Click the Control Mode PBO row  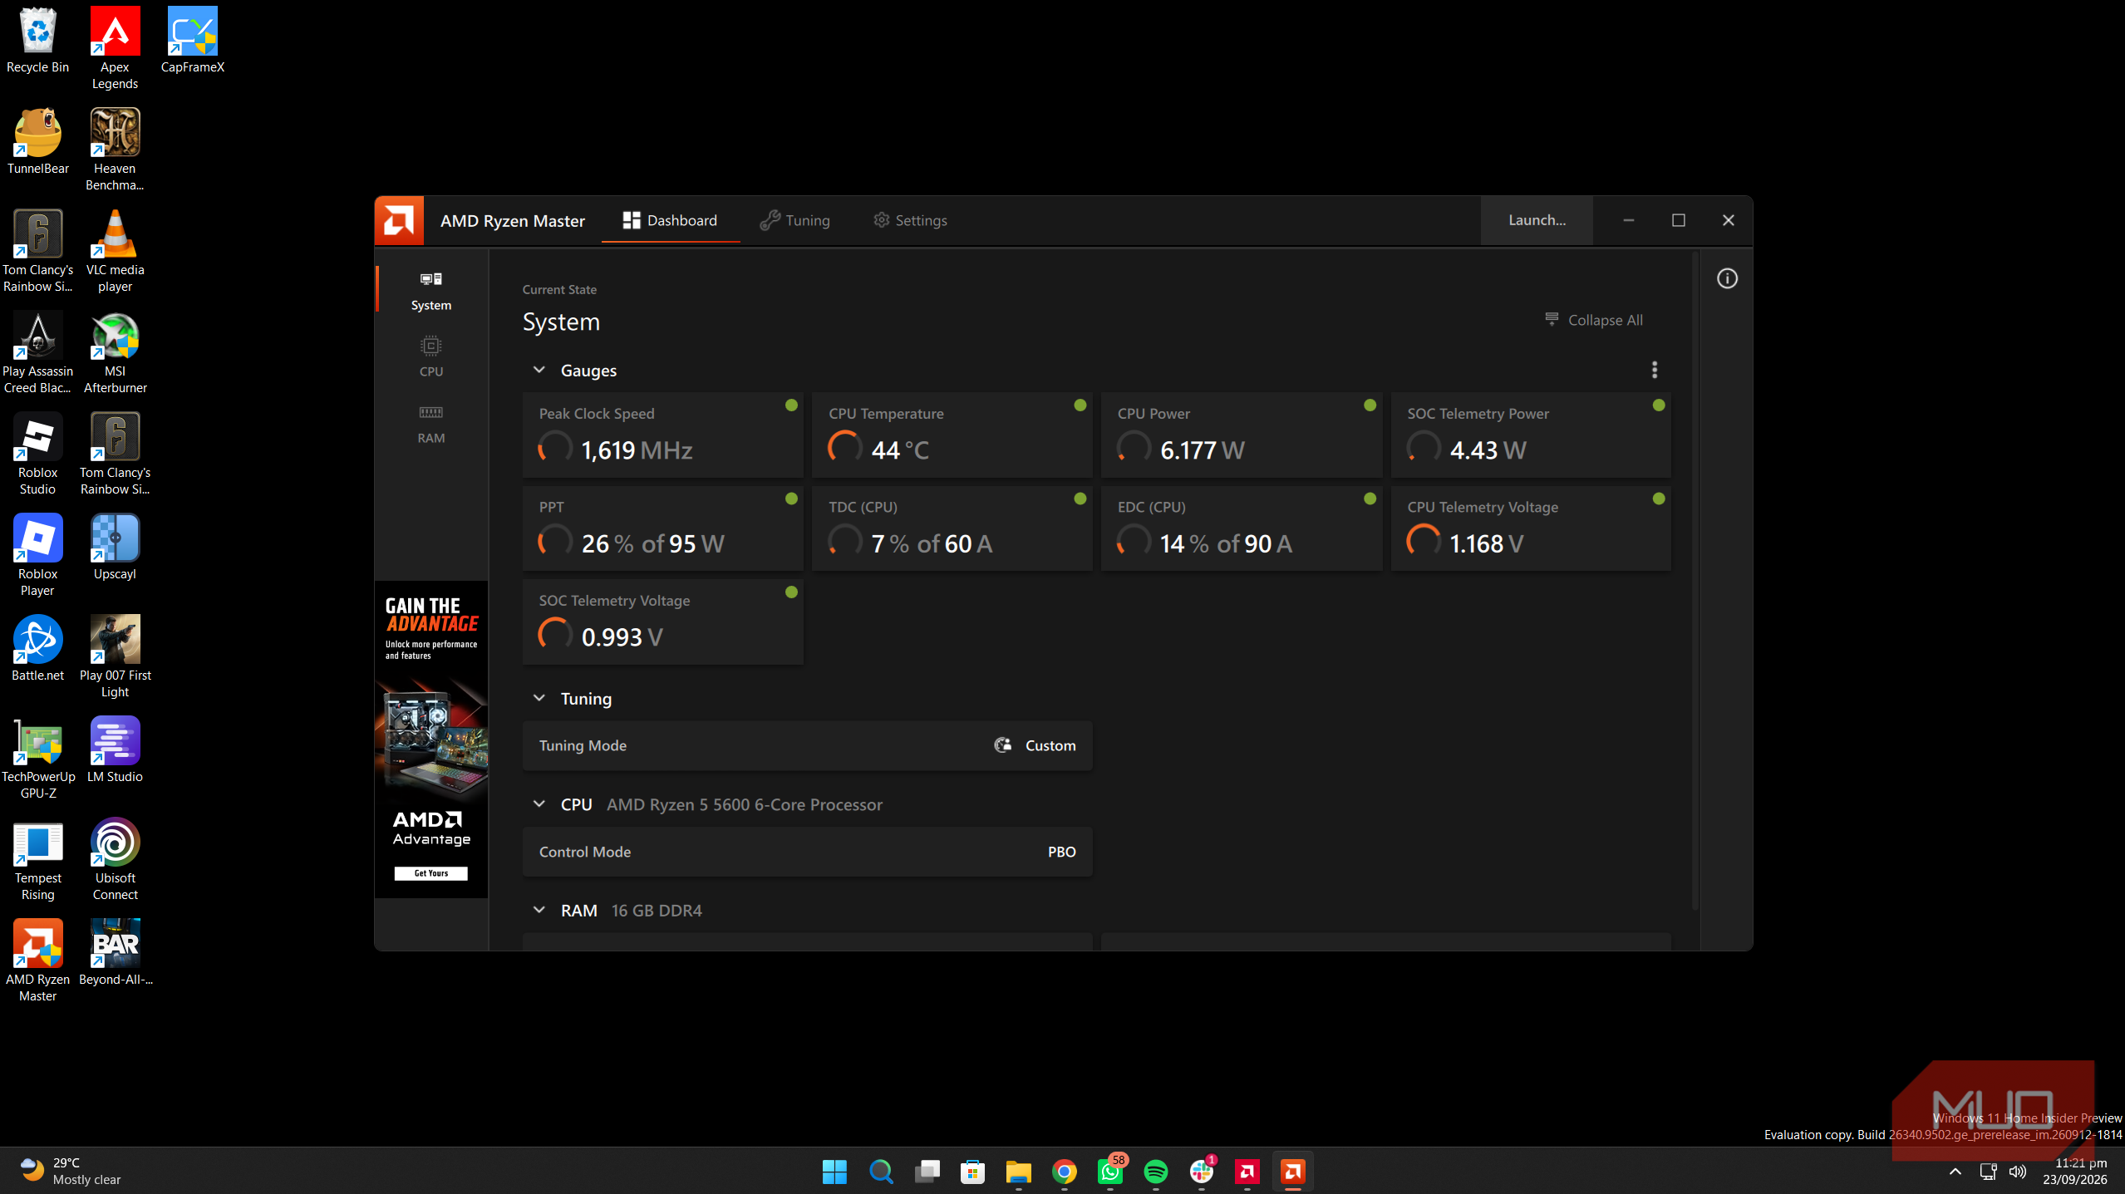(807, 852)
